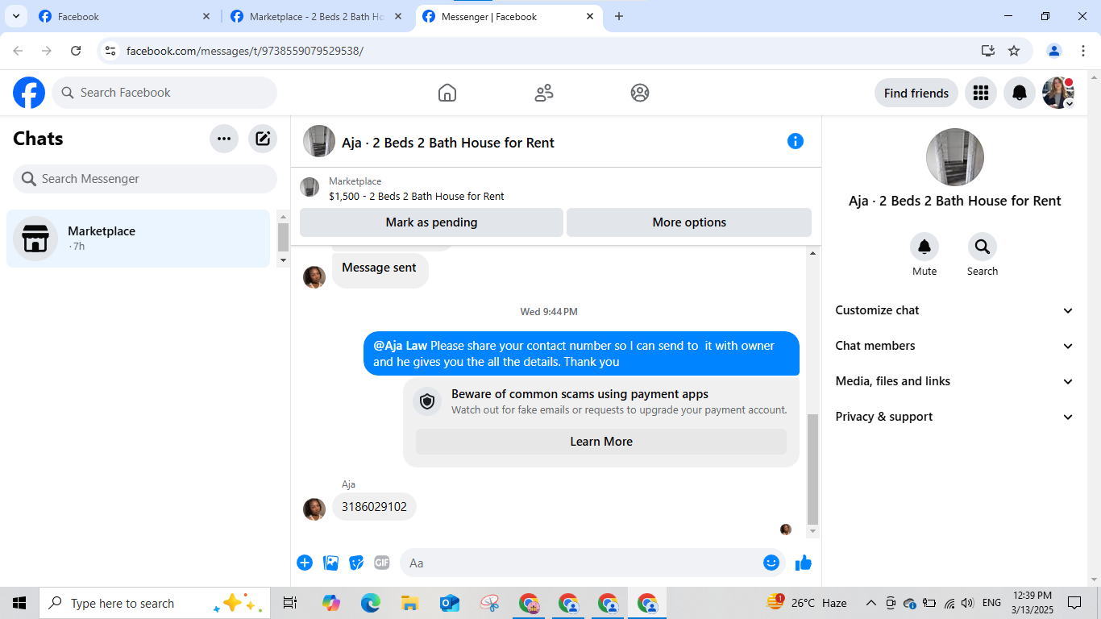Open conversation information icon

click(x=796, y=141)
